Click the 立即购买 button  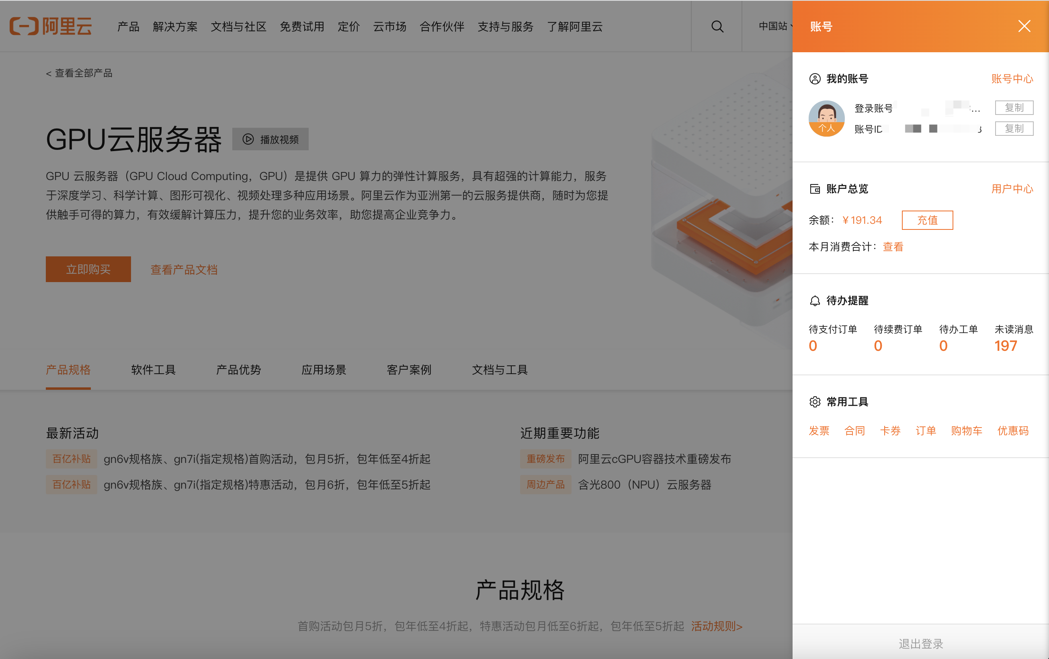(x=88, y=269)
